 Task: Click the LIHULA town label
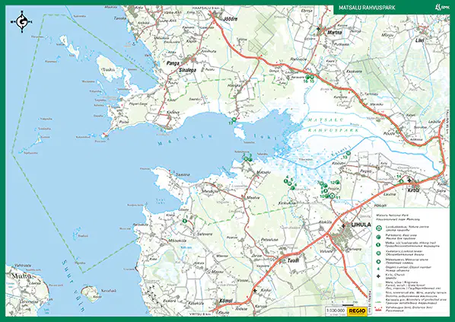point(361,225)
